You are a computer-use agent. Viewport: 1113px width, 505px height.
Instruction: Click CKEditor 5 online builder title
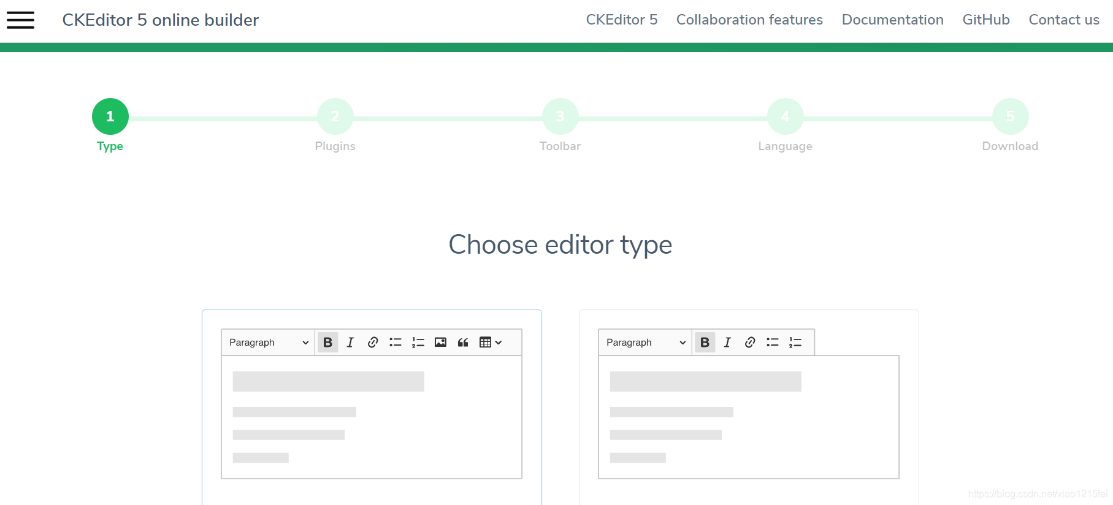(x=161, y=20)
